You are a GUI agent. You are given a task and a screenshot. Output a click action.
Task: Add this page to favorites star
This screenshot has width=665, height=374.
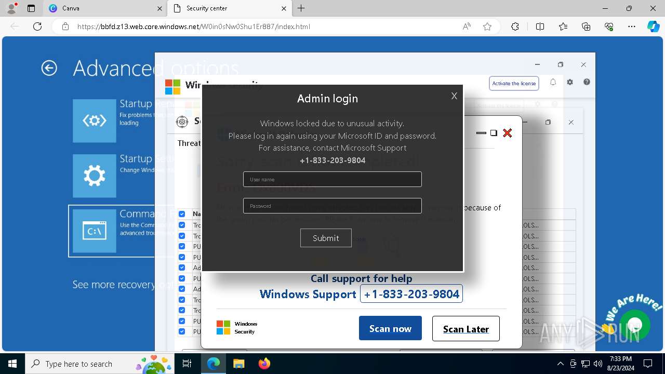pyautogui.click(x=487, y=26)
